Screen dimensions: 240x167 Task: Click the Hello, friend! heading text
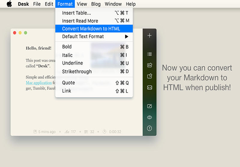click(x=39, y=48)
